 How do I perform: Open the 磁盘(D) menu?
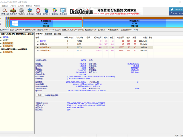[x=5, y=6]
